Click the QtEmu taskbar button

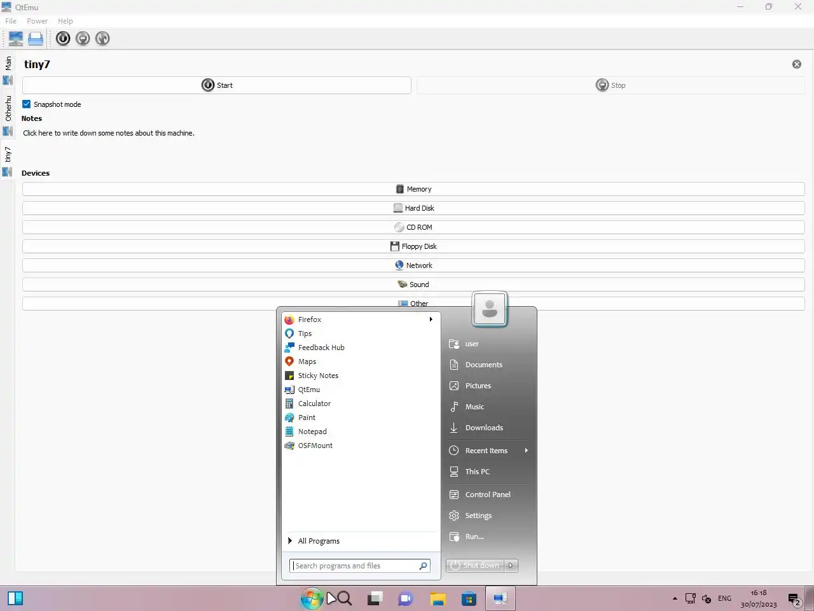(500, 598)
